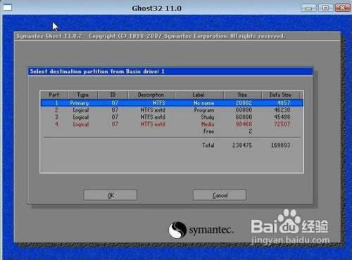The height and width of the screenshot is (260, 352).
Task: Click the data size value 46230
Action: click(282, 110)
